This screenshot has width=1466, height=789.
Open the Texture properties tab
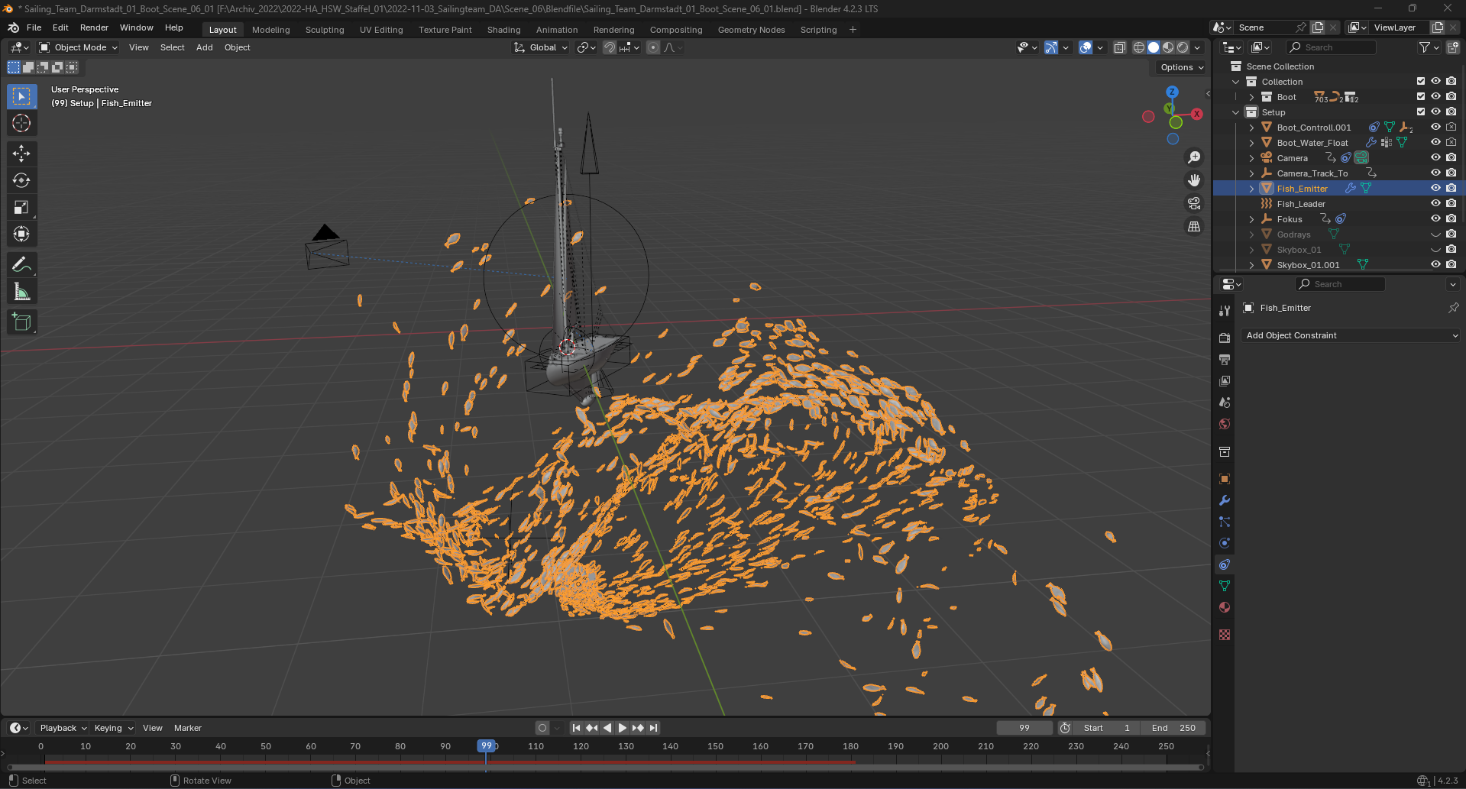coord(1225,635)
